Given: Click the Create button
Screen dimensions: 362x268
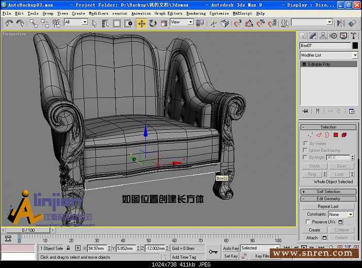Looking at the screenshot, I should click(x=315, y=230).
